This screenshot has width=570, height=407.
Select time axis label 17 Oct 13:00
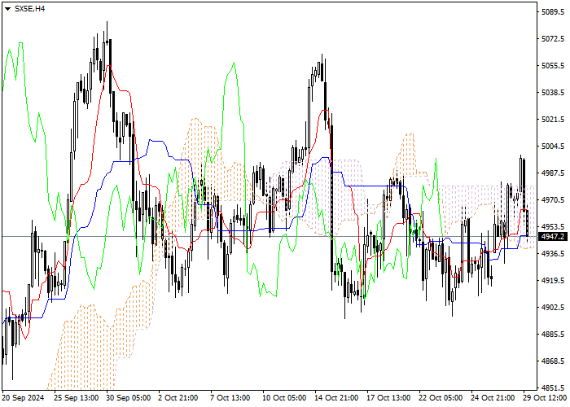(x=388, y=398)
